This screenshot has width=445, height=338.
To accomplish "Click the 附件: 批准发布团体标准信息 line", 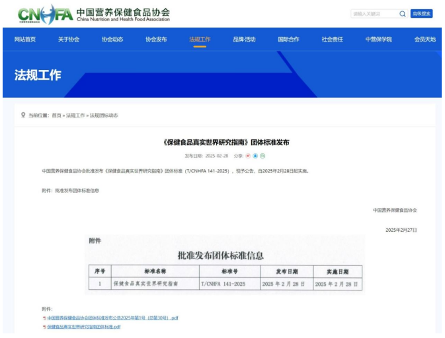I will click(70, 191).
